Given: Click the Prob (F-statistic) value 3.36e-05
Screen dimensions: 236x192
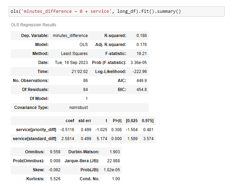Looking at the screenshot, I should (x=138, y=63).
